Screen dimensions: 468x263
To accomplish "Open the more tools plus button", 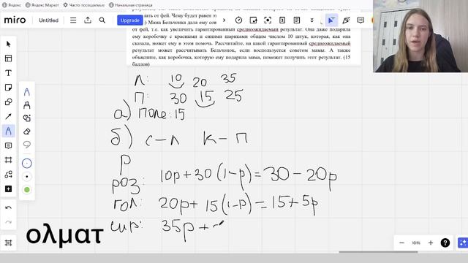I will (x=8, y=189).
